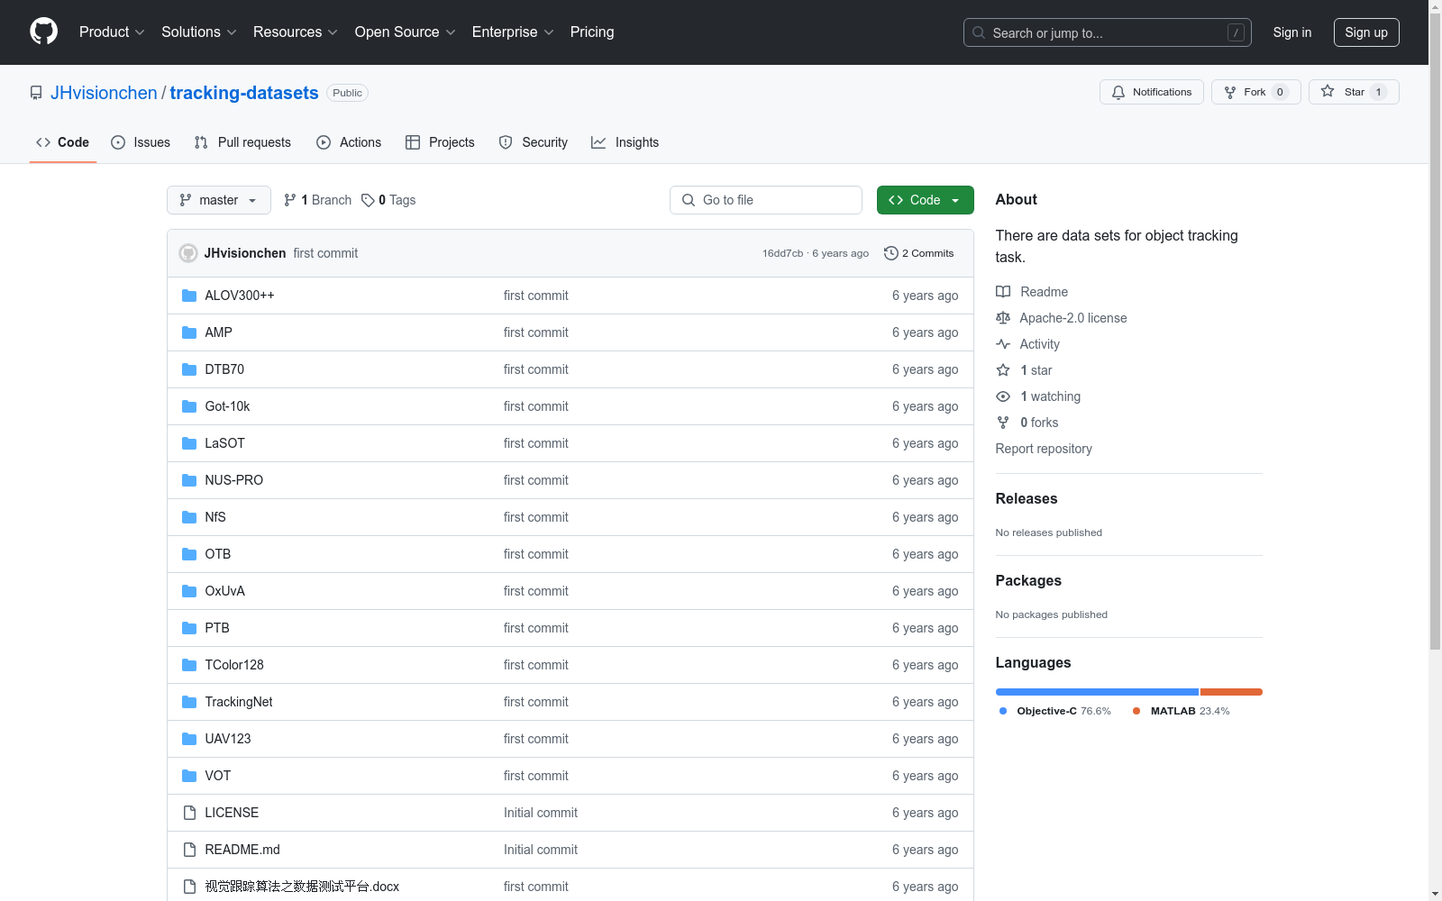The height and width of the screenshot is (901, 1442).
Task: Click the TColor128 folder icon
Action: (x=189, y=665)
